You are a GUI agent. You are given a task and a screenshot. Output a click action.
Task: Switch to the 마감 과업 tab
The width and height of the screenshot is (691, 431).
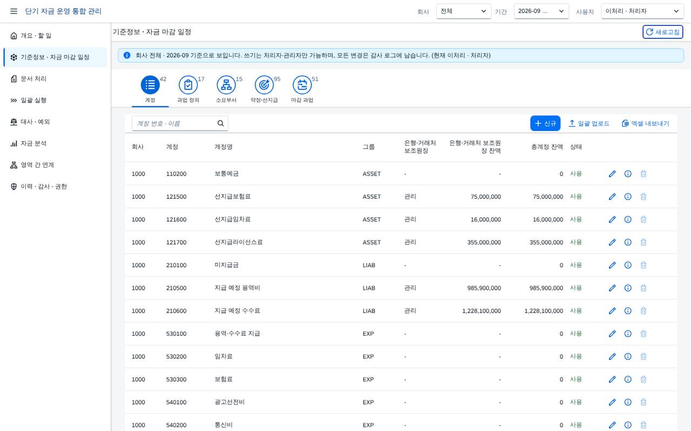(x=302, y=90)
